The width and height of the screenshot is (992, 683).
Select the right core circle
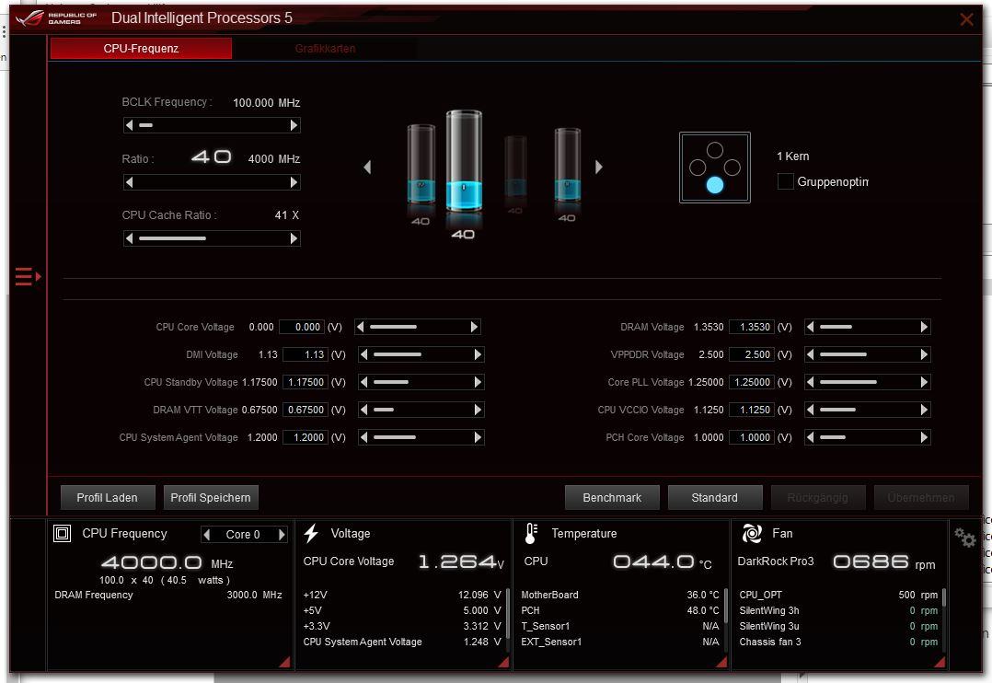click(732, 168)
